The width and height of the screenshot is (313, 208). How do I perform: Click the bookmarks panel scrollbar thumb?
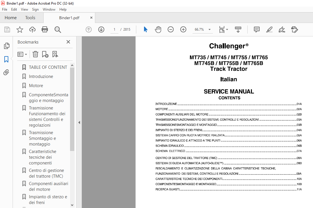pos(72,109)
